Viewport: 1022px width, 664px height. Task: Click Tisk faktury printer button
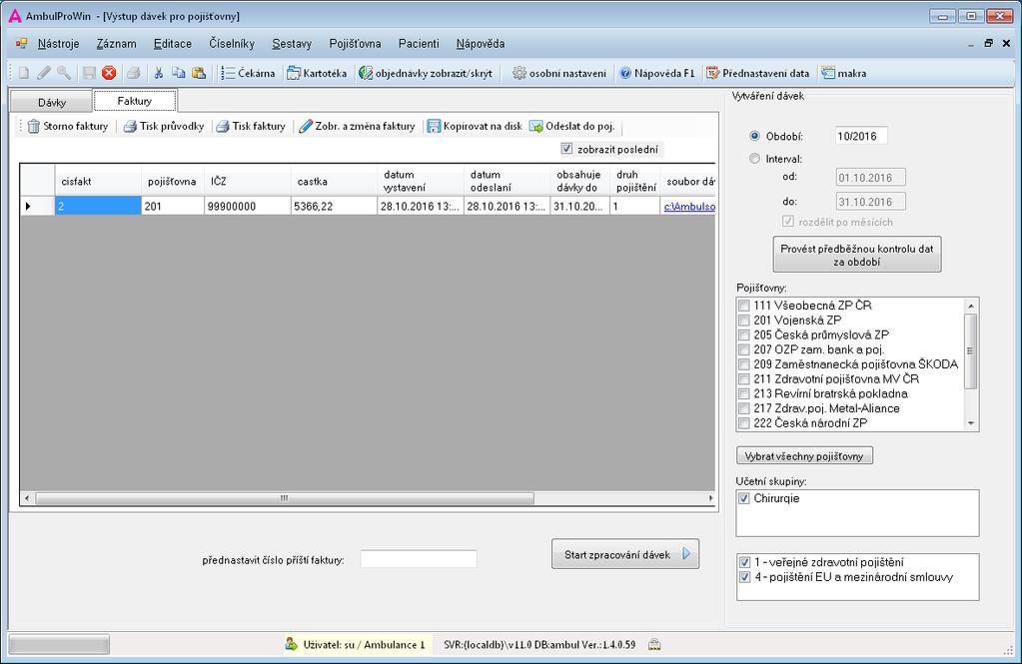tap(251, 127)
